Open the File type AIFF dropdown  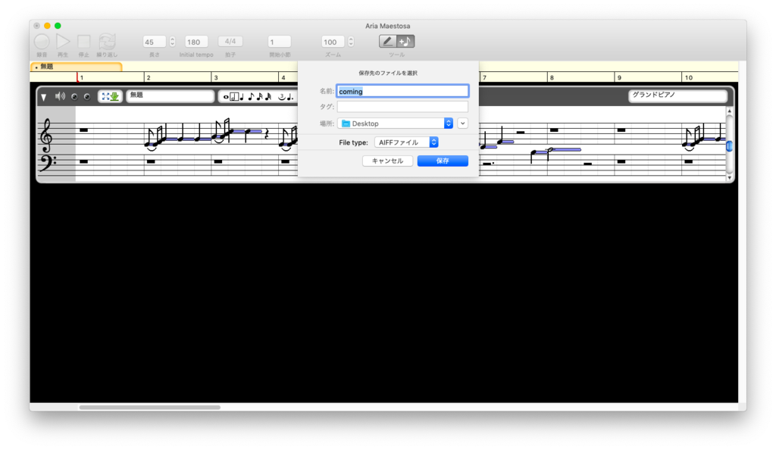pos(406,142)
